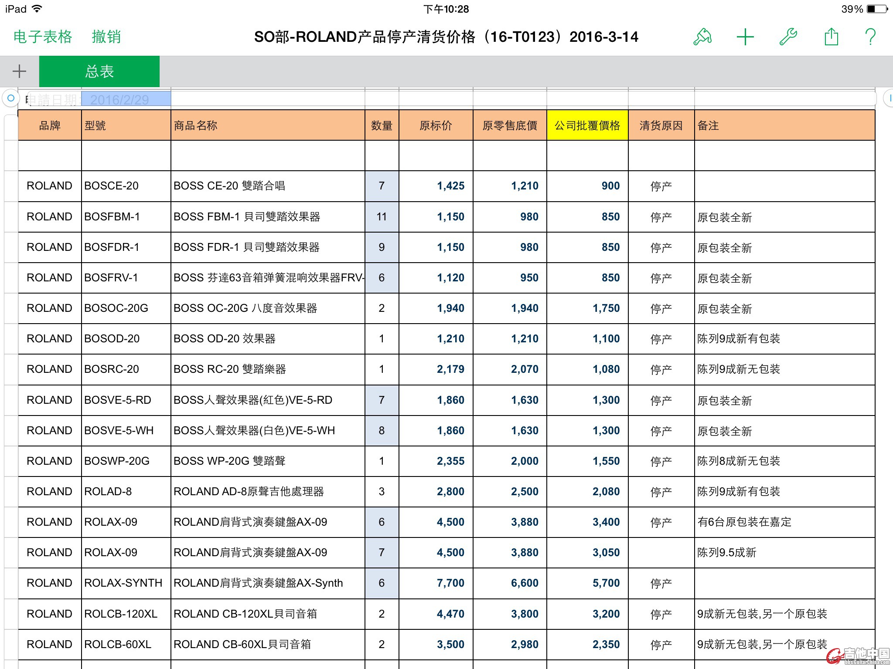Select the yellow 公司批覆價格 header

click(587, 125)
